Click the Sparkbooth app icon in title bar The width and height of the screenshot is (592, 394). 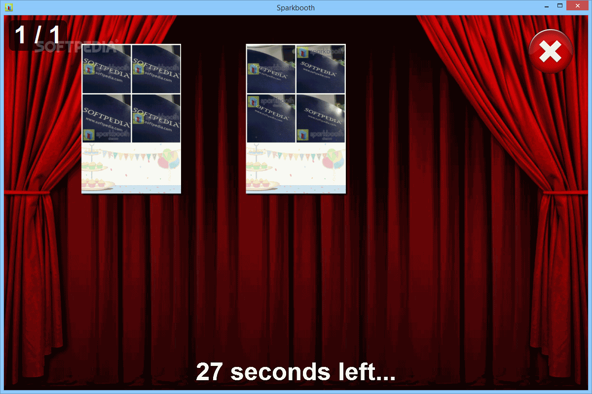[x=9, y=7]
